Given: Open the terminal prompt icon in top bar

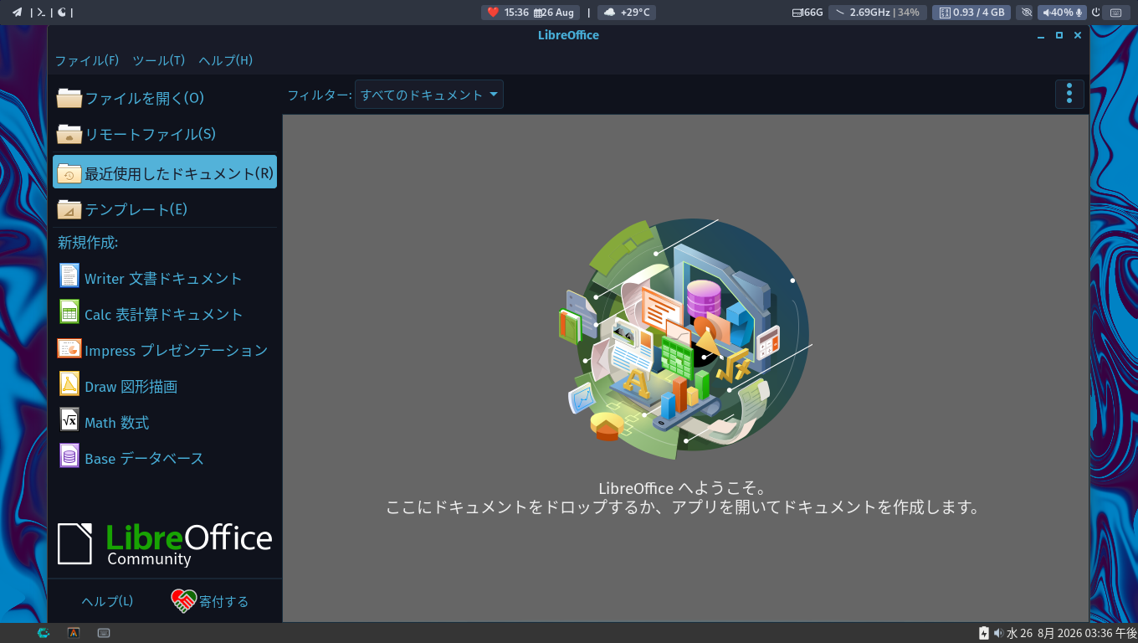Looking at the screenshot, I should [41, 12].
